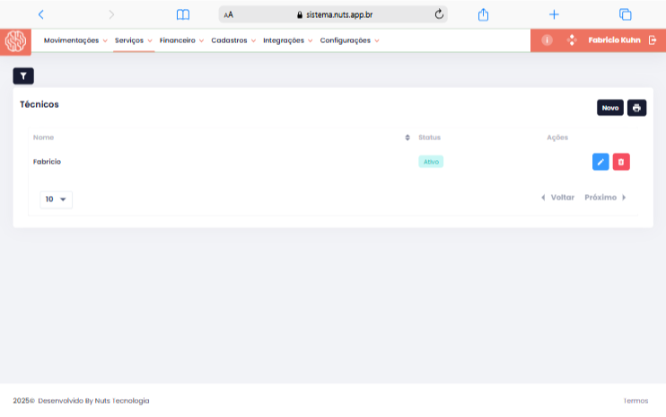Viewport: 666px width, 417px height.
Task: Delete Fabricio with the red trash icon
Action: pyautogui.click(x=621, y=162)
